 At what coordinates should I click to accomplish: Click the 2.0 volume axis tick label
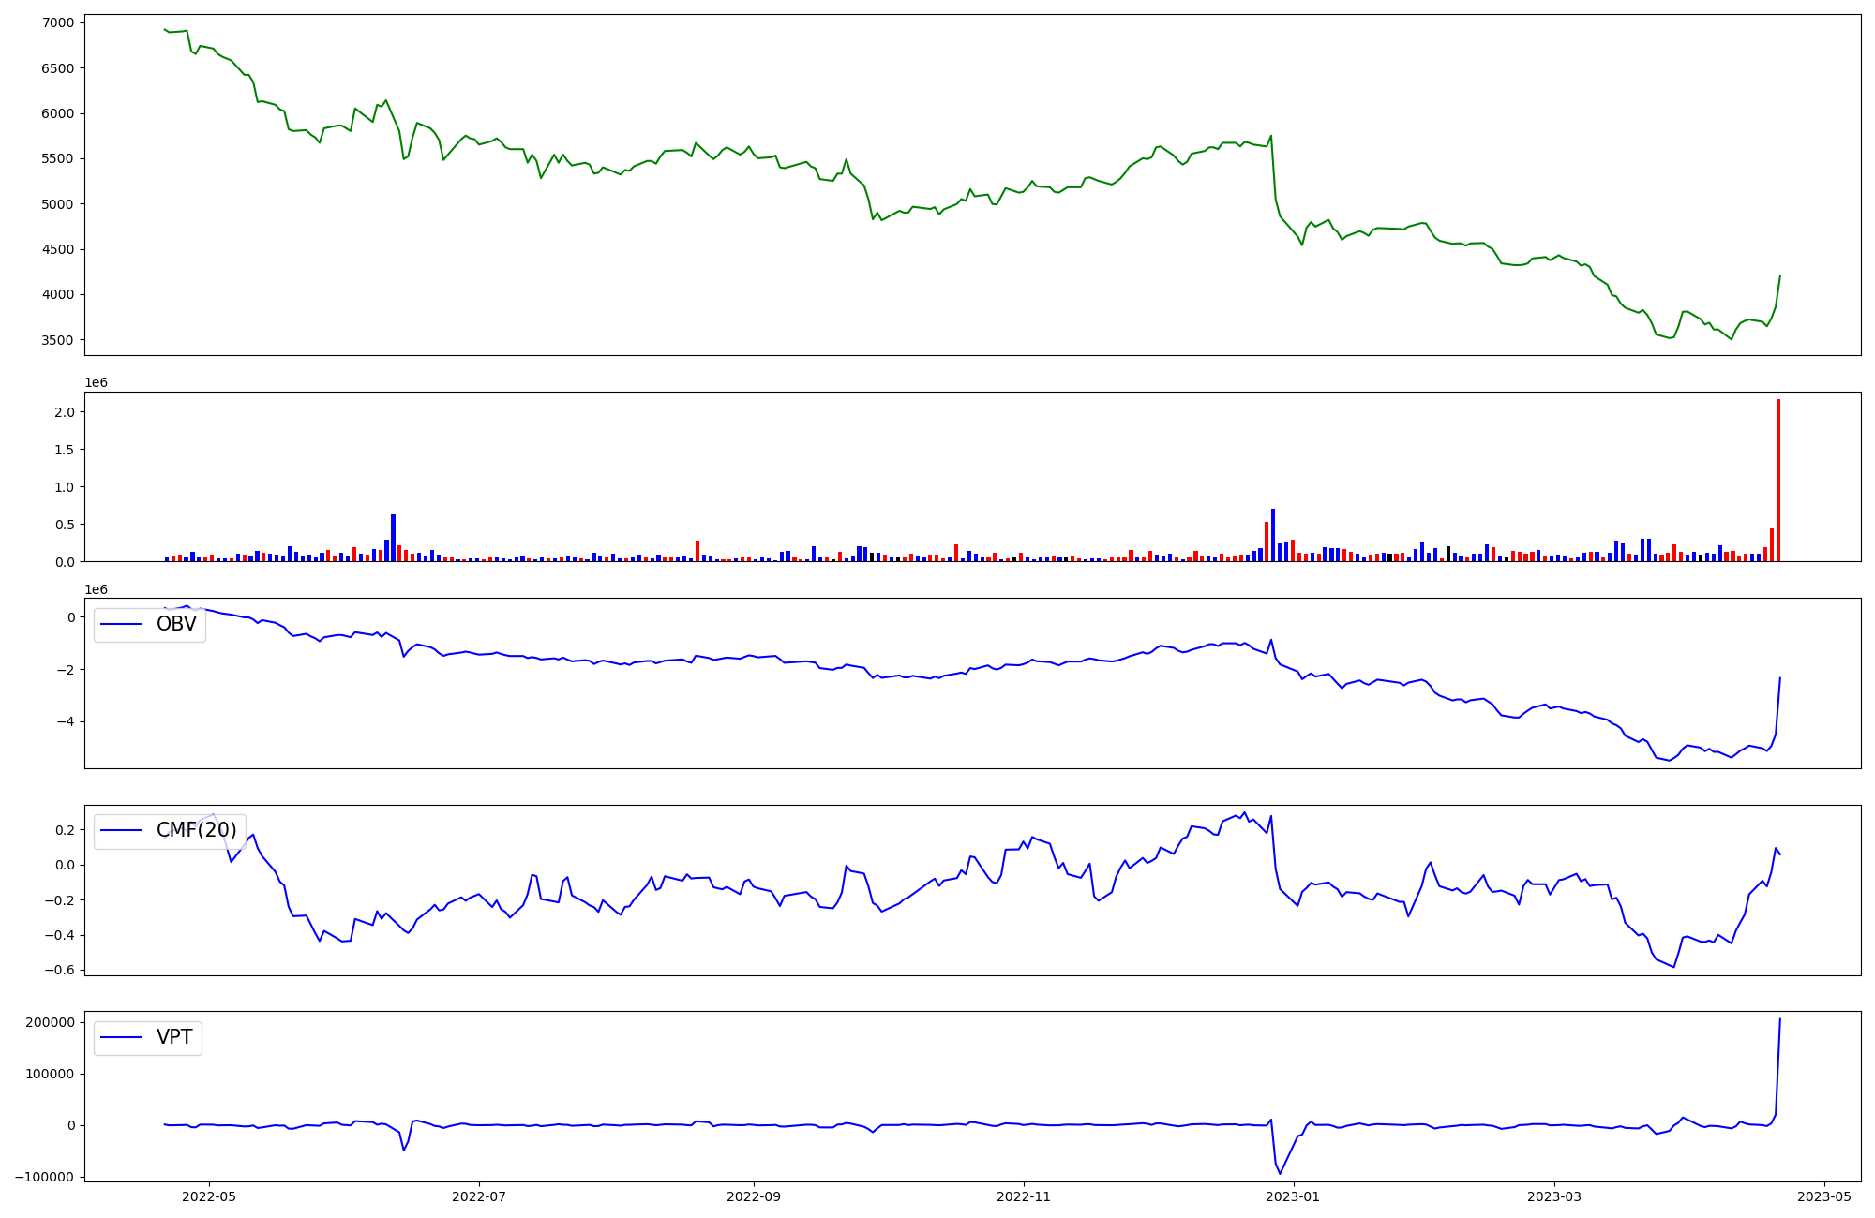click(65, 412)
